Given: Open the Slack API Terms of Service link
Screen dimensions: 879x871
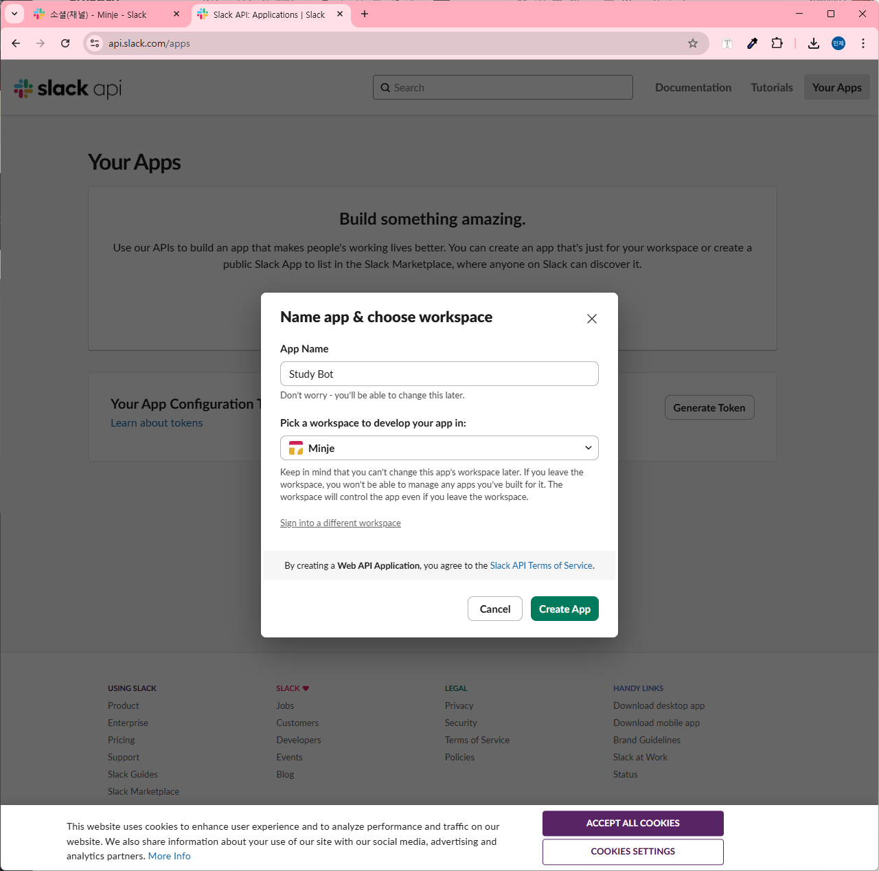Looking at the screenshot, I should (541, 565).
